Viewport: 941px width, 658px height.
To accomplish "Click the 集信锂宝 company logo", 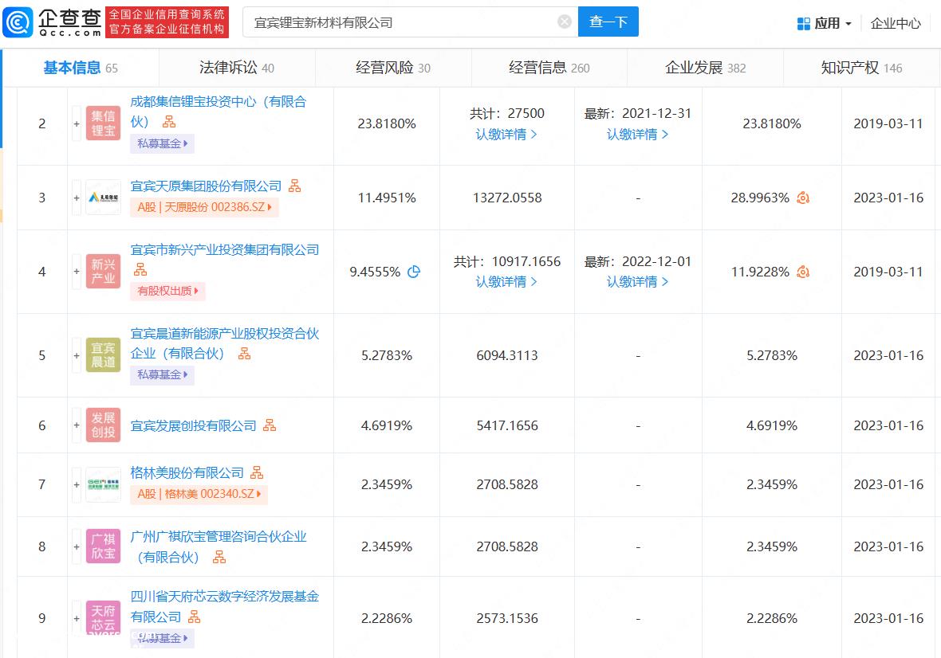I will (103, 123).
